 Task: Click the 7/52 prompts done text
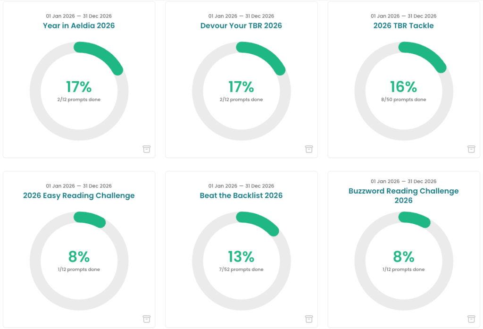coord(241,270)
